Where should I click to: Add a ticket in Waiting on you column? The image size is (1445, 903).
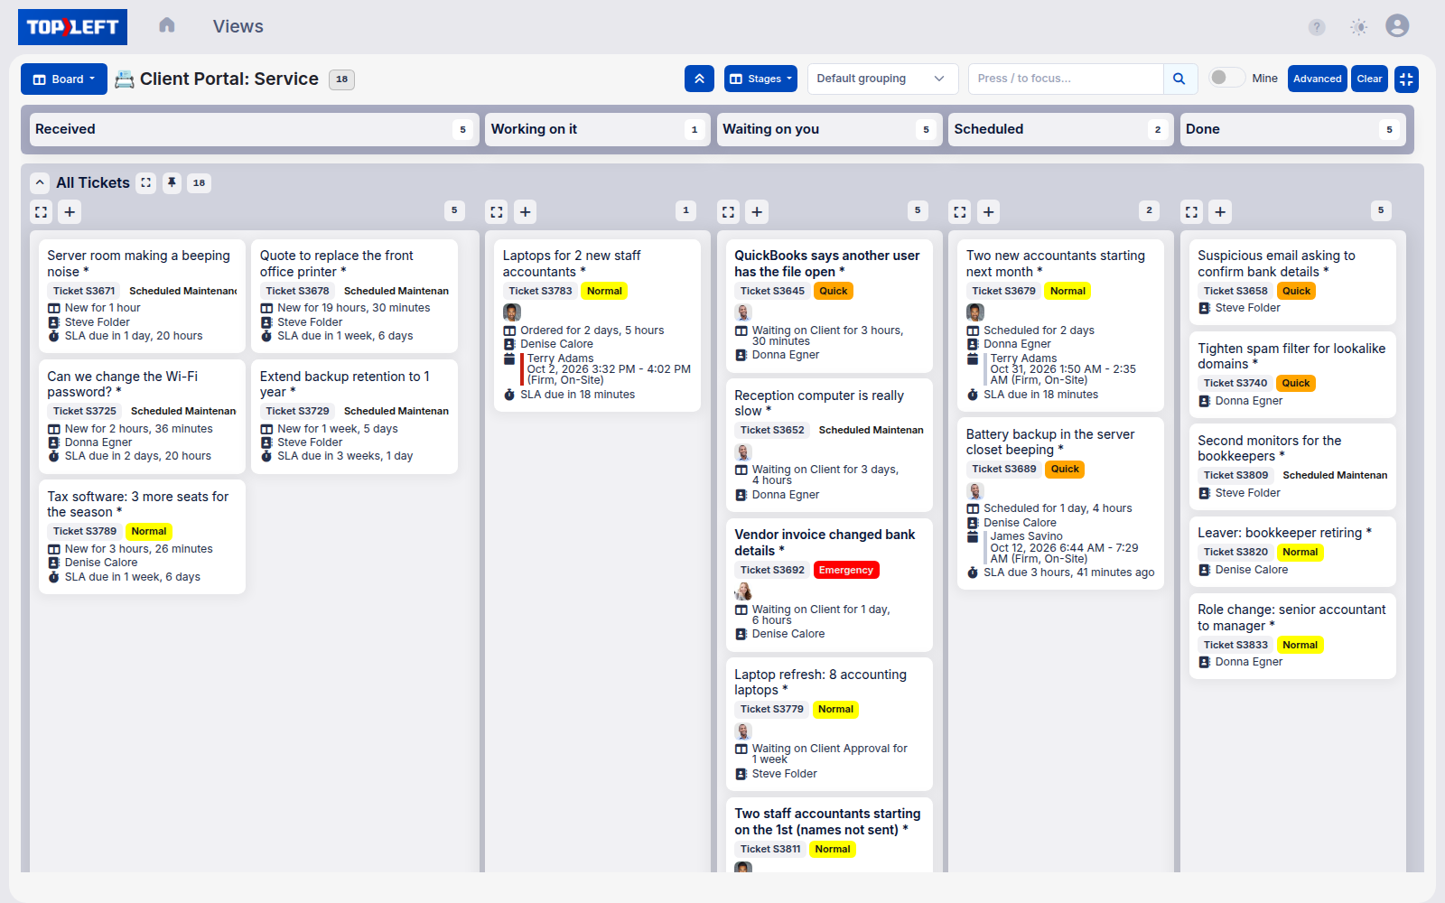[x=757, y=212]
